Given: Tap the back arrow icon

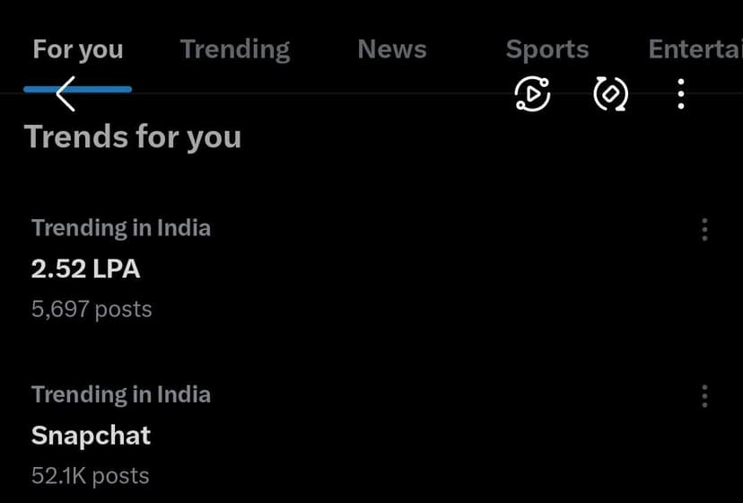Looking at the screenshot, I should coord(66,93).
